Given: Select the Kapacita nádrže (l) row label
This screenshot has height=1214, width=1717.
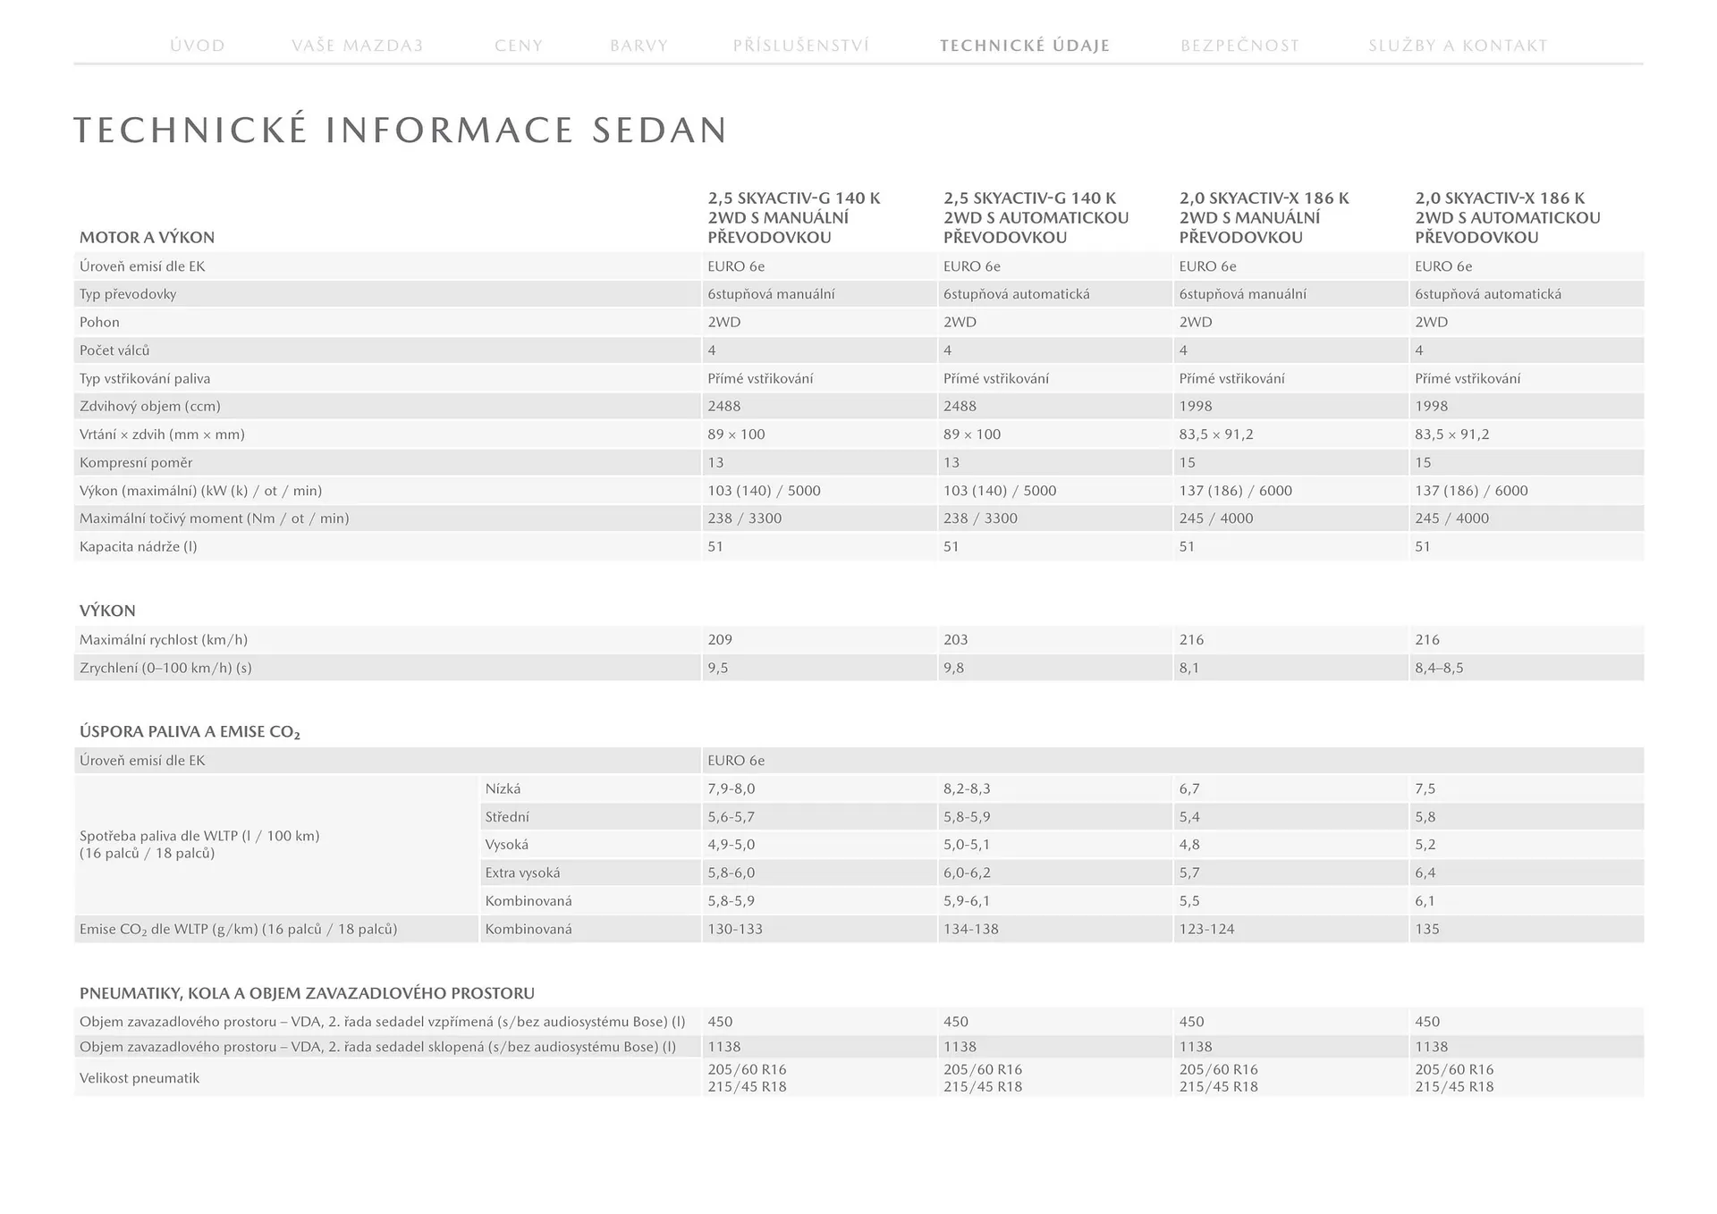Looking at the screenshot, I should (x=138, y=547).
